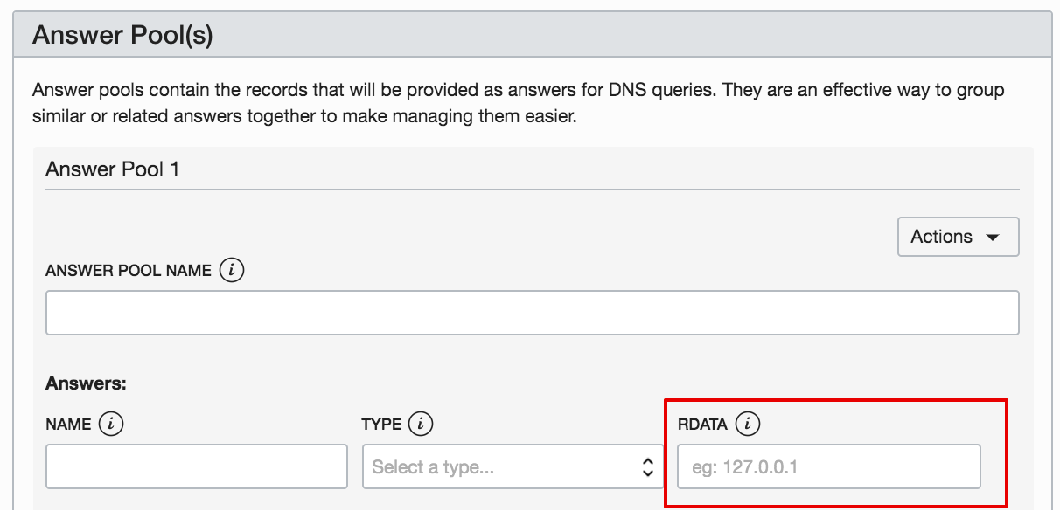Click the RDATA input with 127.0.0.1 placeholder
The width and height of the screenshot is (1060, 511).
[x=828, y=467]
